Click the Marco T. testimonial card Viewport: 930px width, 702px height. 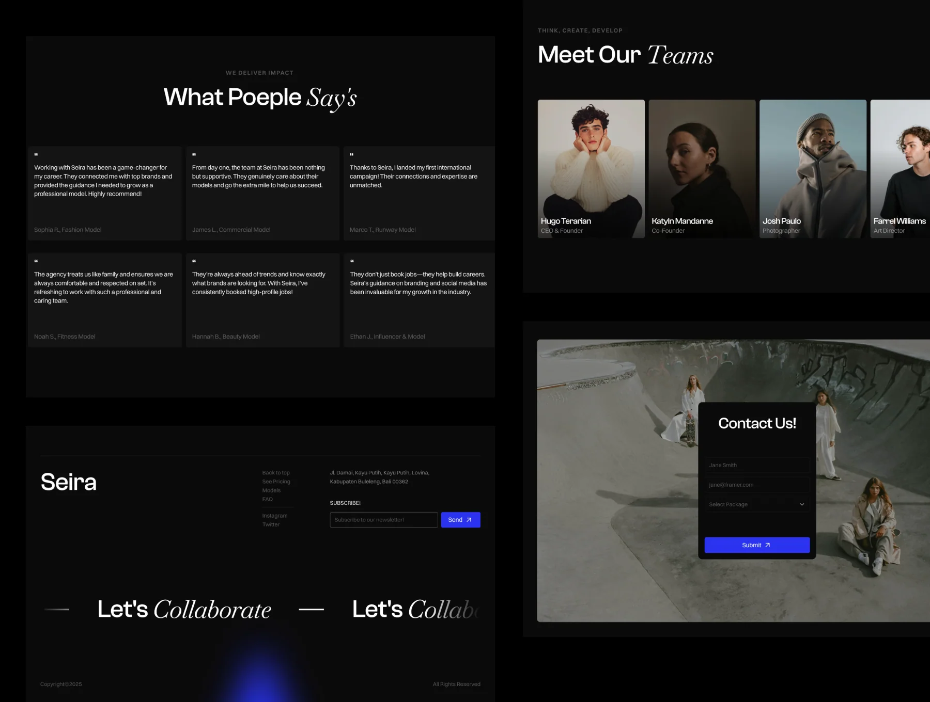pos(419,194)
